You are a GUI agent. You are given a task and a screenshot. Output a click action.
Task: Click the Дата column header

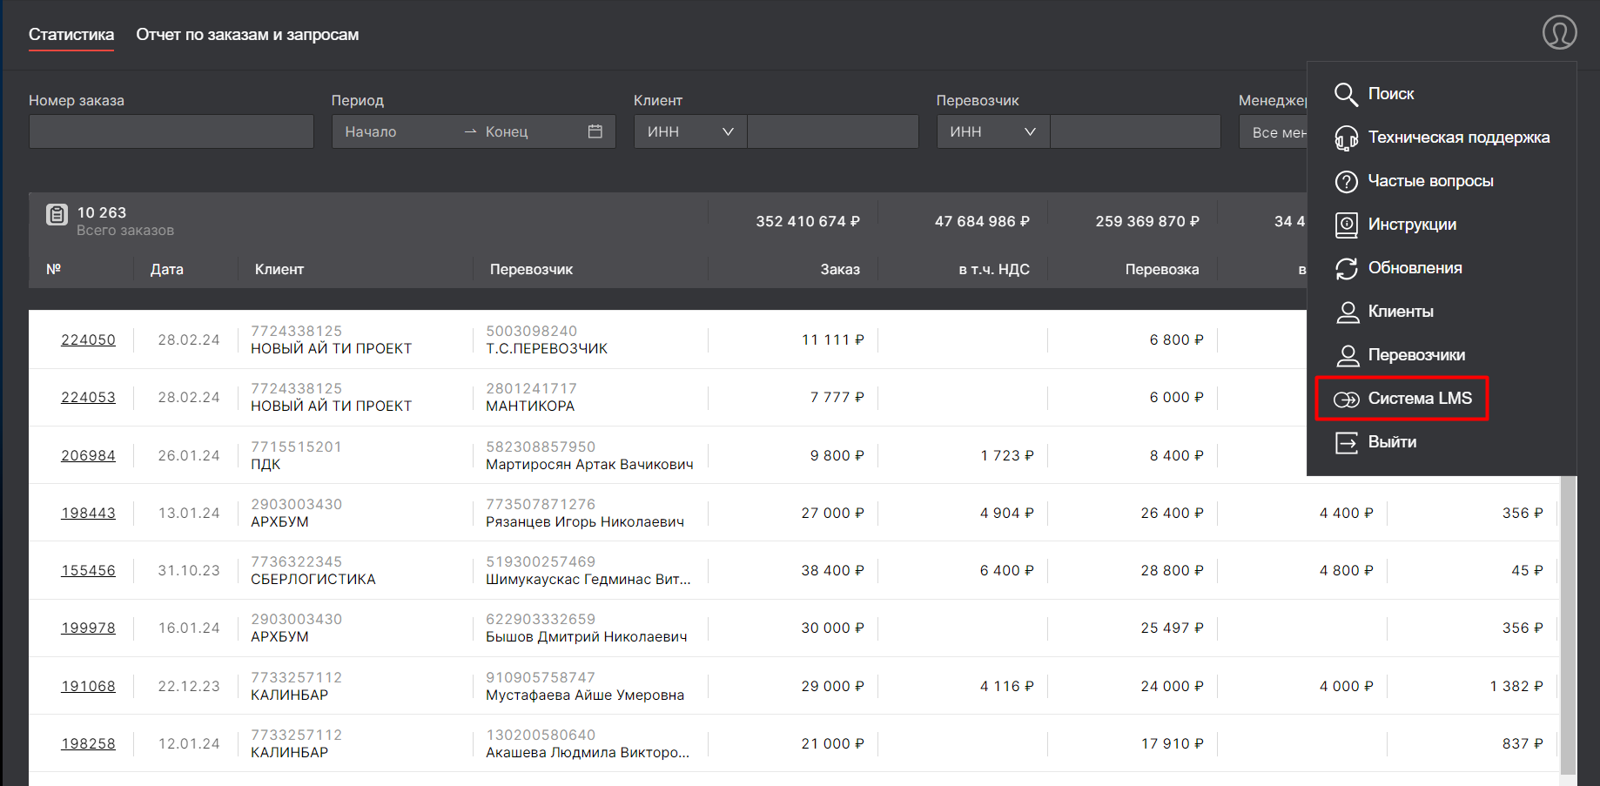tap(167, 269)
